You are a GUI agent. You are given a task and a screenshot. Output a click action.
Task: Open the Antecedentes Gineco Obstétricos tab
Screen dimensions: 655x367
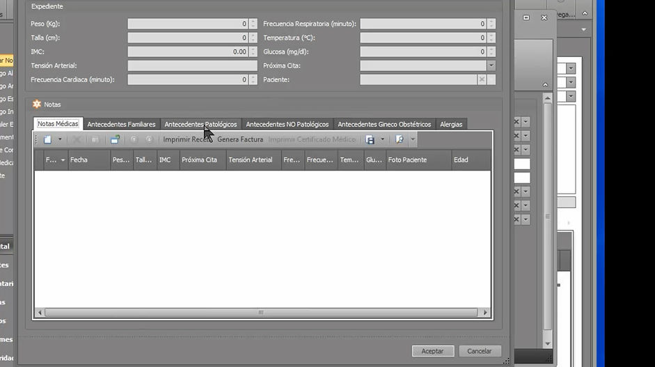click(x=384, y=124)
